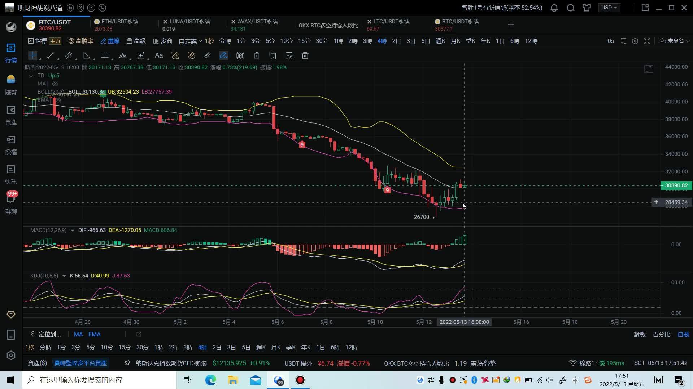Click the notification bell icon

coord(554,8)
